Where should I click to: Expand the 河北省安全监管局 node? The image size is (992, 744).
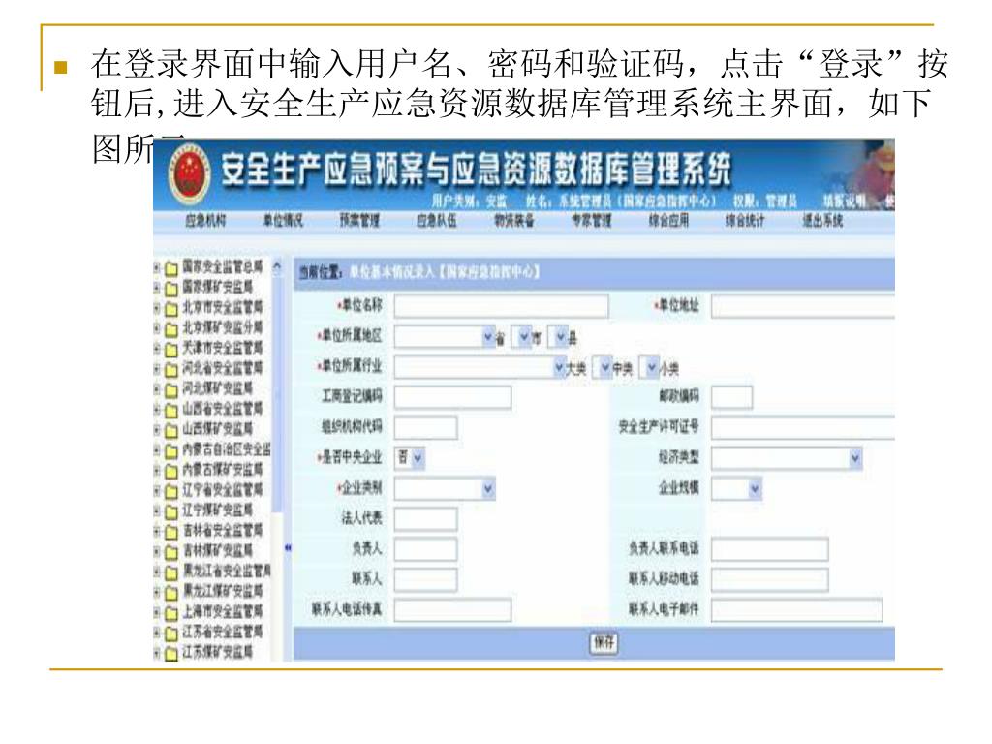click(157, 369)
